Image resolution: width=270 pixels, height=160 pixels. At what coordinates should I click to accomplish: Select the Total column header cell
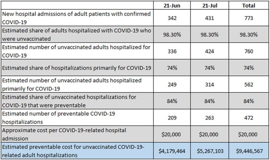pos(249,5)
